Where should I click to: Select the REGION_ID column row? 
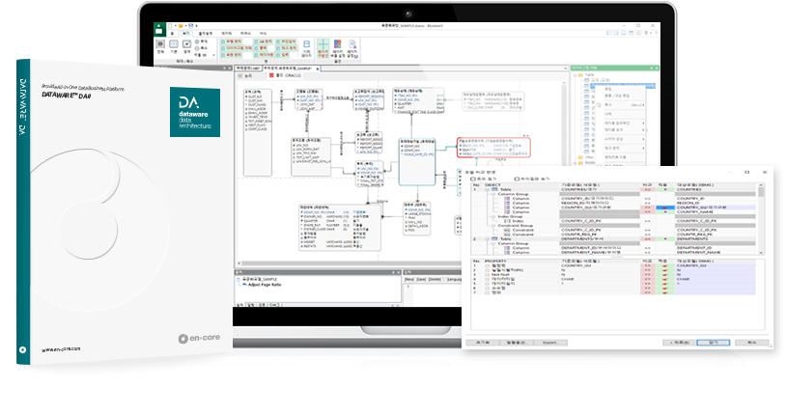coord(614,203)
